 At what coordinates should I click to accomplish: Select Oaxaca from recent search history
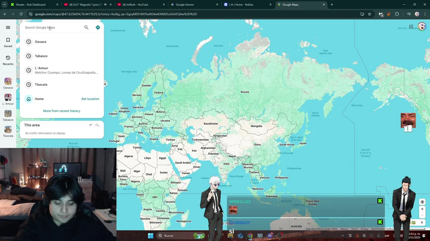coord(62,42)
